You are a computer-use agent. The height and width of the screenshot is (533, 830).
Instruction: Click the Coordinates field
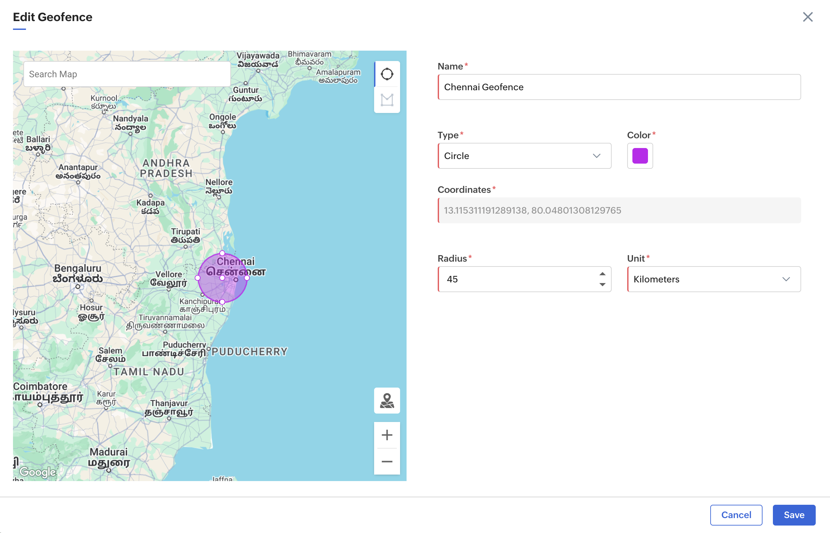(x=619, y=210)
